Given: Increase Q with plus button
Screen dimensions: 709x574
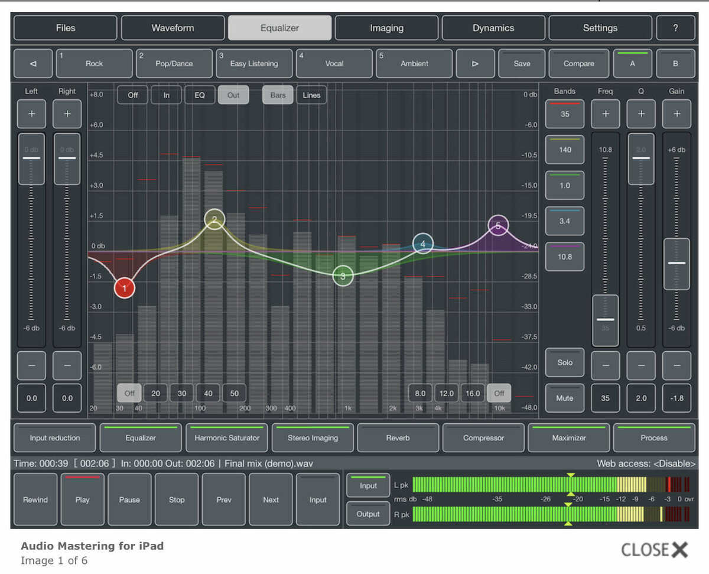Looking at the screenshot, I should (x=641, y=114).
